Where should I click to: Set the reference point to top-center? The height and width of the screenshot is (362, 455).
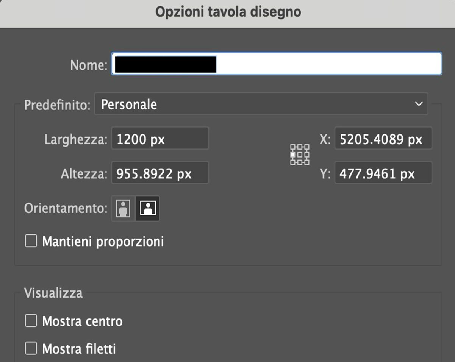[x=300, y=147]
